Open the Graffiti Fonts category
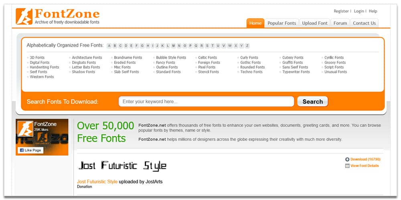Screen dimensions: 401x200 (293, 62)
